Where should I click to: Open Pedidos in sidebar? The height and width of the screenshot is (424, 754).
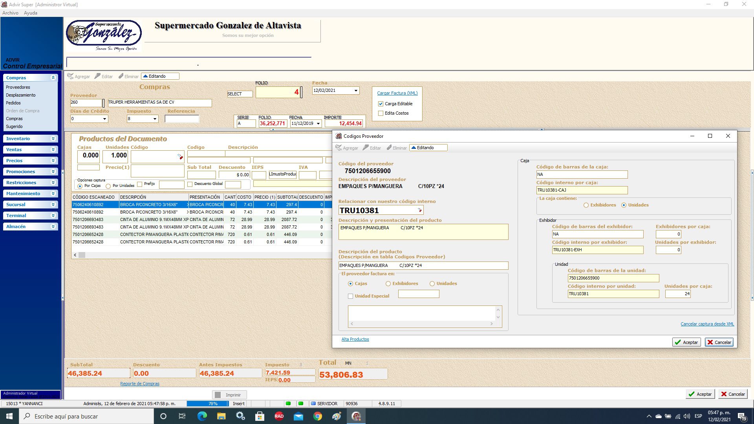(13, 103)
